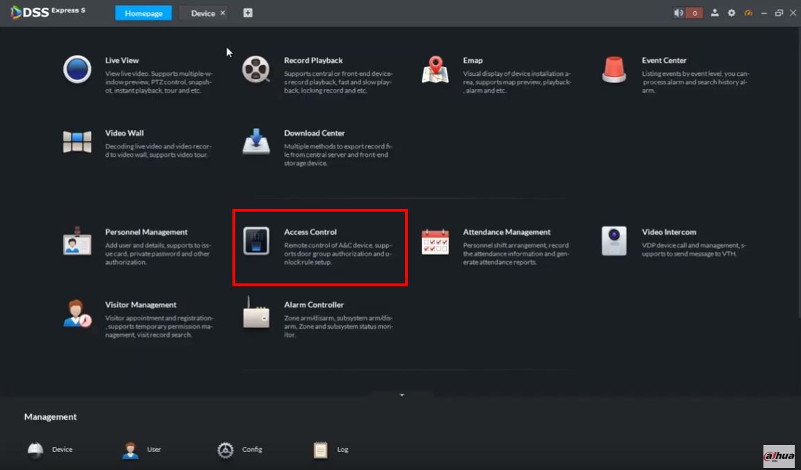Click the Video Wall title text
The width and height of the screenshot is (801, 470).
pyautogui.click(x=125, y=133)
